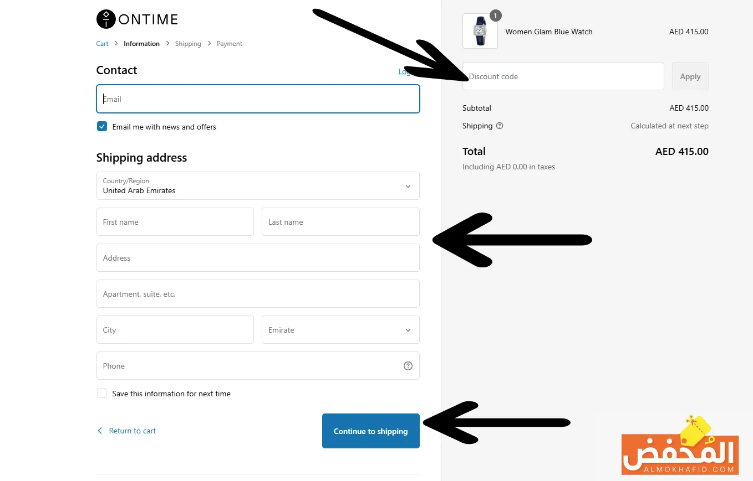Screen dimensions: 753x481
Task: Click the Apply discount button
Action: click(690, 76)
